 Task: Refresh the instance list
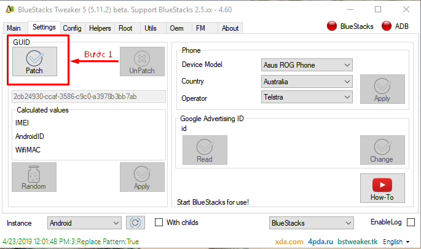coord(135,223)
